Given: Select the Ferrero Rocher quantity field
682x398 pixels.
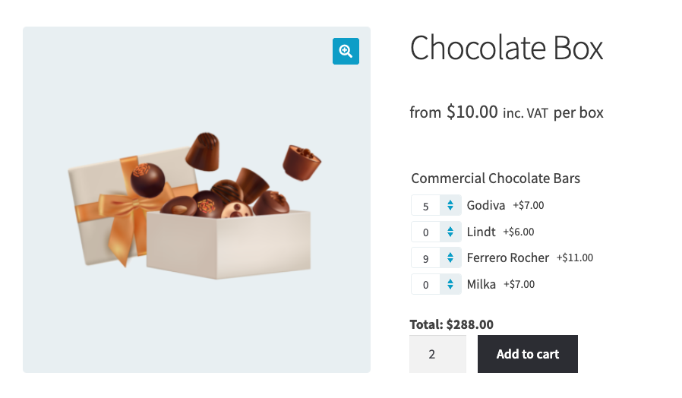Looking at the screenshot, I should [426, 258].
